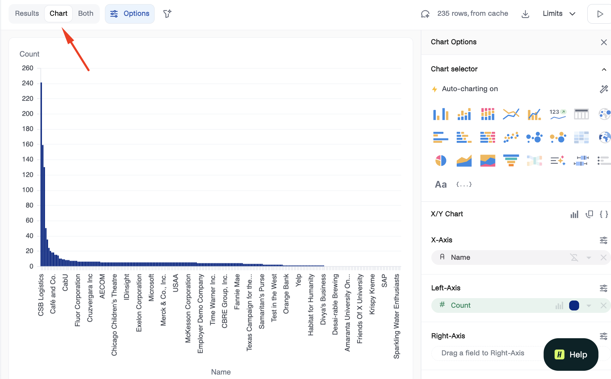Run the query with the play button

[600, 14]
